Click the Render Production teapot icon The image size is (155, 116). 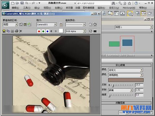click(149, 13)
